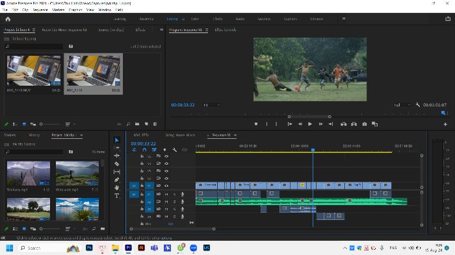Switch laptop clips project panel to list view
The height and width of the screenshot is (255, 455).
[x=15, y=124]
